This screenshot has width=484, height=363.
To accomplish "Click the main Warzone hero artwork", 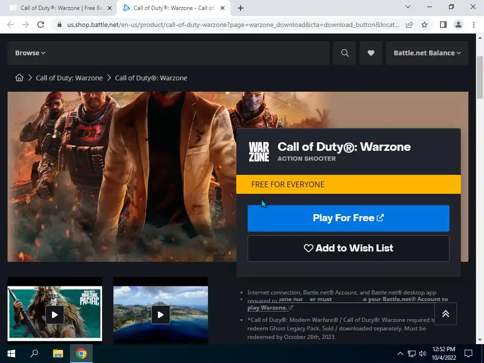I will coord(122,177).
